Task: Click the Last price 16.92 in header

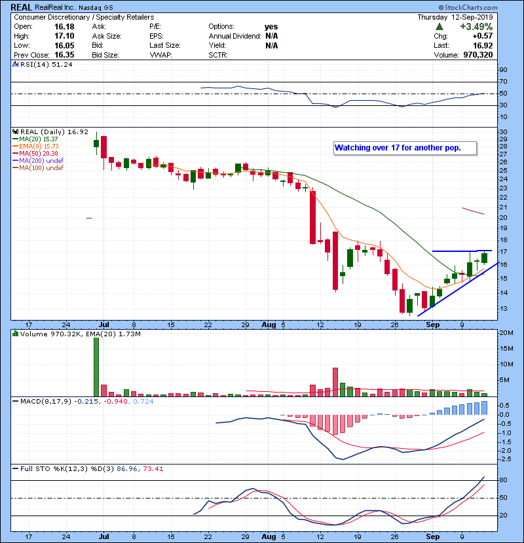Action: tap(483, 45)
